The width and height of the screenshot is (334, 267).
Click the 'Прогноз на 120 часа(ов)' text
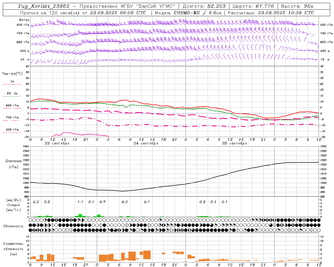click(x=50, y=13)
